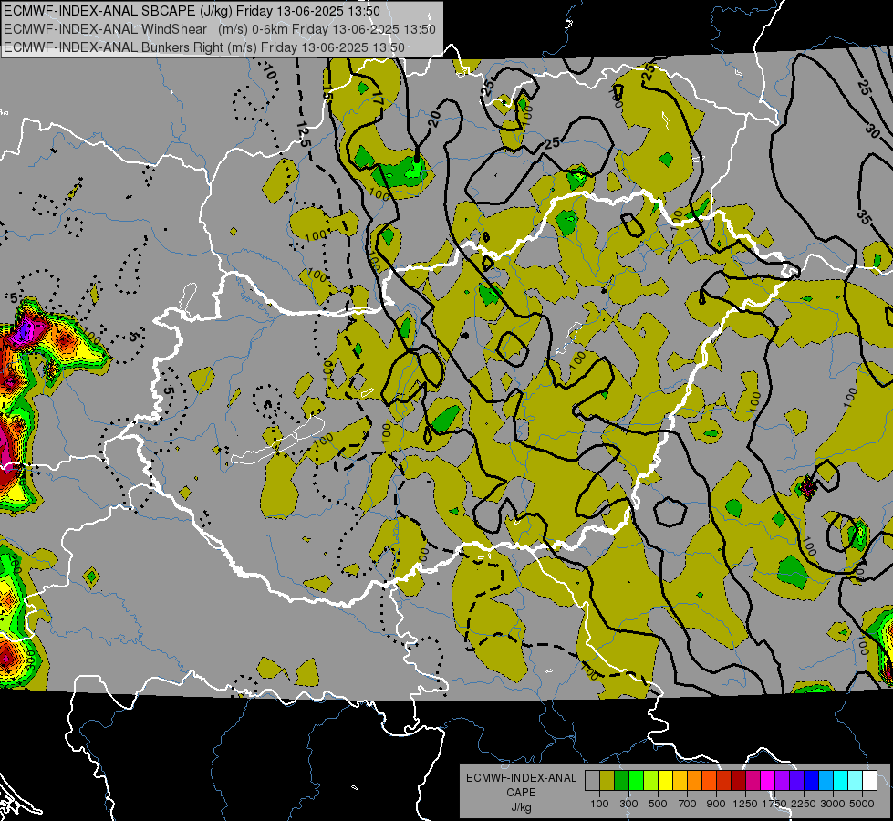Click the SBCAPE title line in header
Screen dimensions: 893x821
coord(192,11)
